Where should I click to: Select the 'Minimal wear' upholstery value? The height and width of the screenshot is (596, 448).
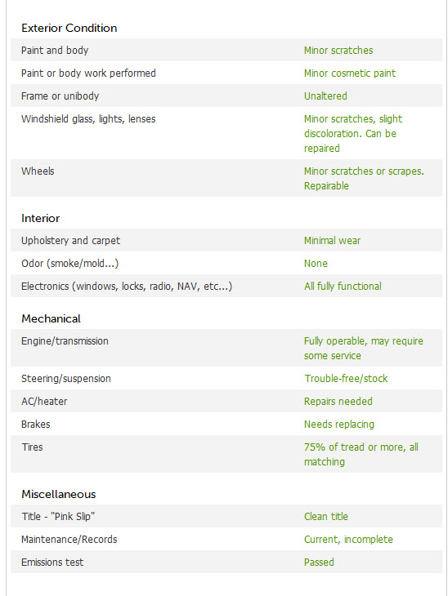(x=332, y=241)
